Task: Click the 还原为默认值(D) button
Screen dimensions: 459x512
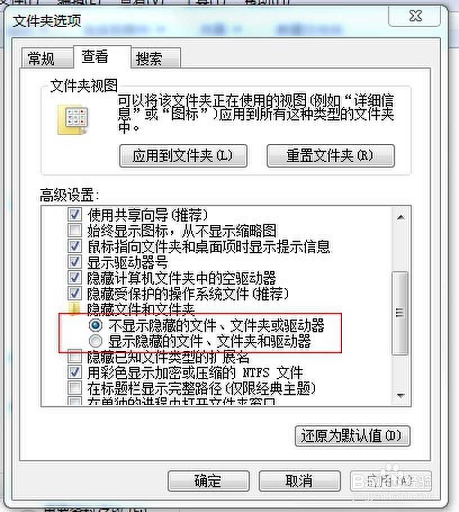Action: coord(352,435)
